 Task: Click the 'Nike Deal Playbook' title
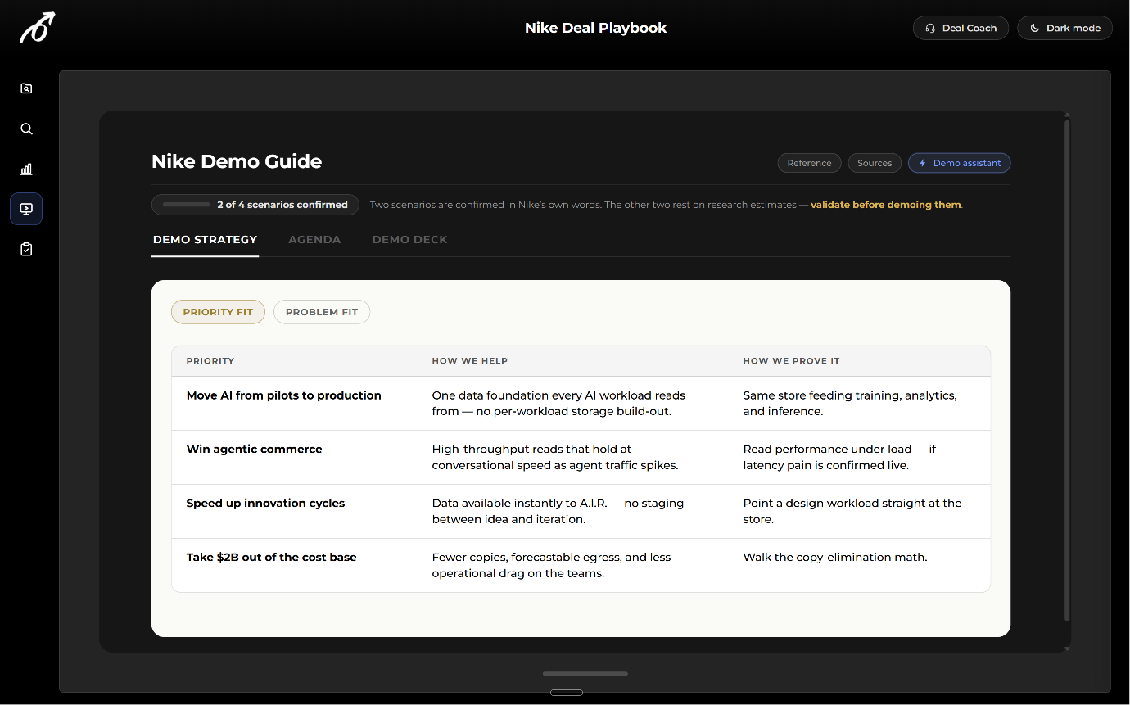pyautogui.click(x=596, y=28)
